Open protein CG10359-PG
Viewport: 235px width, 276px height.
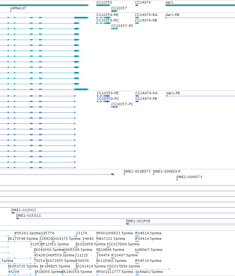click(x=108, y=99)
